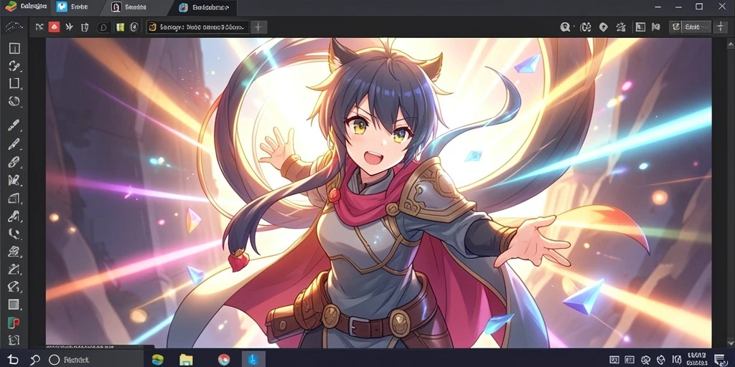Select the lasso tool below the top sidebar icon
The image size is (735, 367).
tap(14, 66)
